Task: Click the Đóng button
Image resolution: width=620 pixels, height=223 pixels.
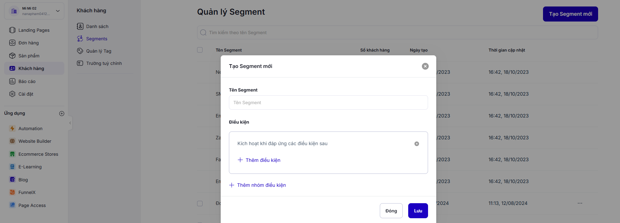Action: tap(391, 211)
